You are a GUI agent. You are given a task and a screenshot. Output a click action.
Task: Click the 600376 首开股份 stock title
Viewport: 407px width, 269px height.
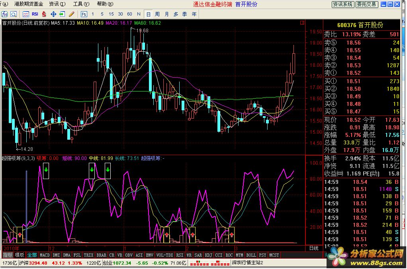point(360,25)
